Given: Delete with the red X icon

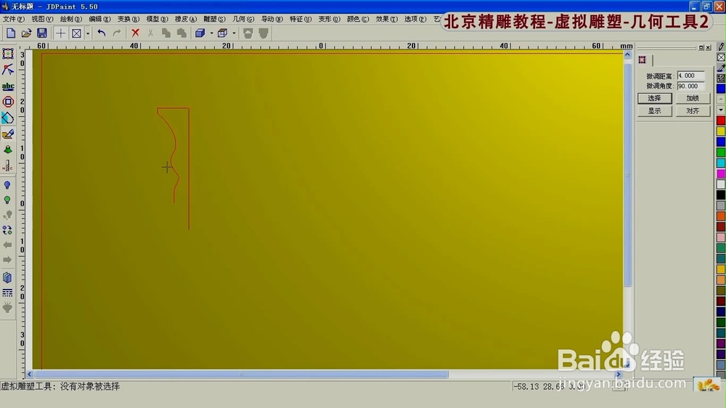Looking at the screenshot, I should tap(135, 33).
